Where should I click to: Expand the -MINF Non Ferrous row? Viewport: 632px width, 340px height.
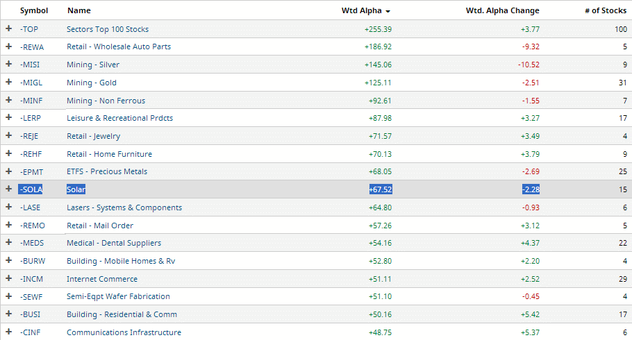8,100
